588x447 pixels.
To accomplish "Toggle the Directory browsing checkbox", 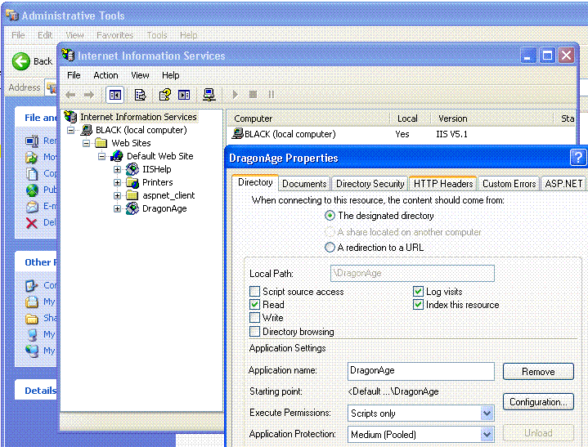I will pos(255,332).
